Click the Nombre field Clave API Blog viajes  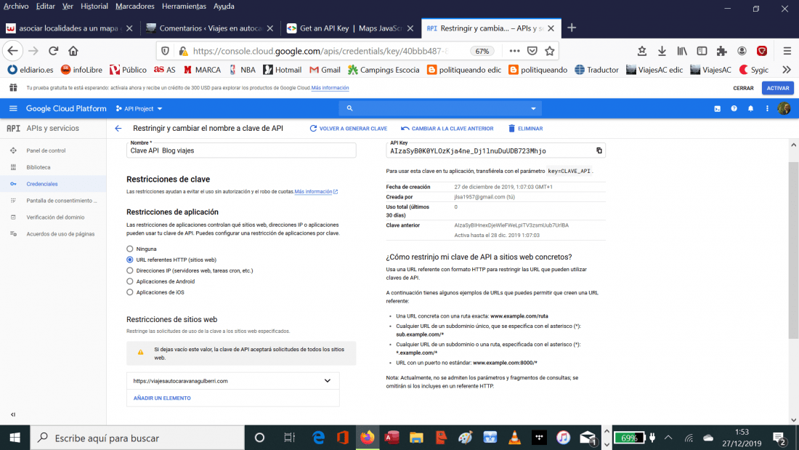(x=241, y=150)
